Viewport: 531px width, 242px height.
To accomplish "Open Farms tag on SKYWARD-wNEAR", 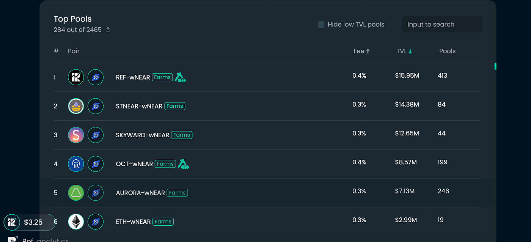I will pos(182,135).
